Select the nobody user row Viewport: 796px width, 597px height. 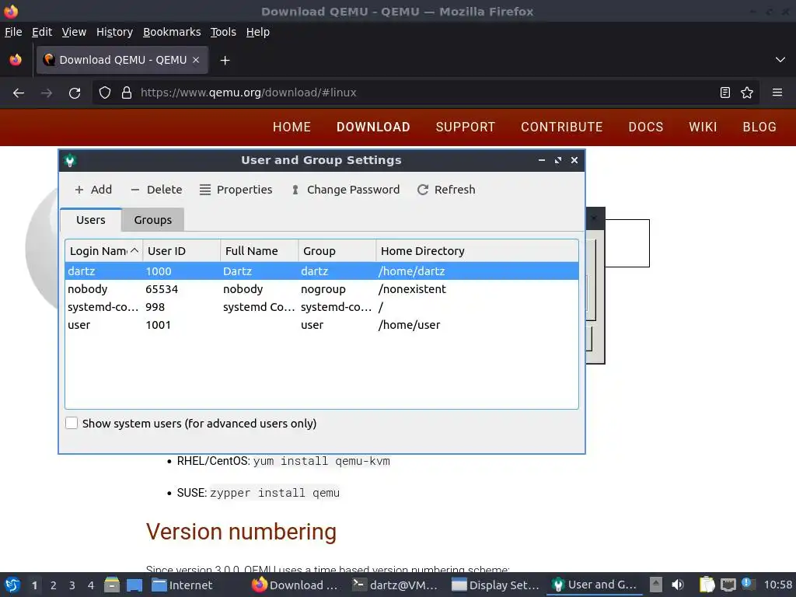pos(321,289)
